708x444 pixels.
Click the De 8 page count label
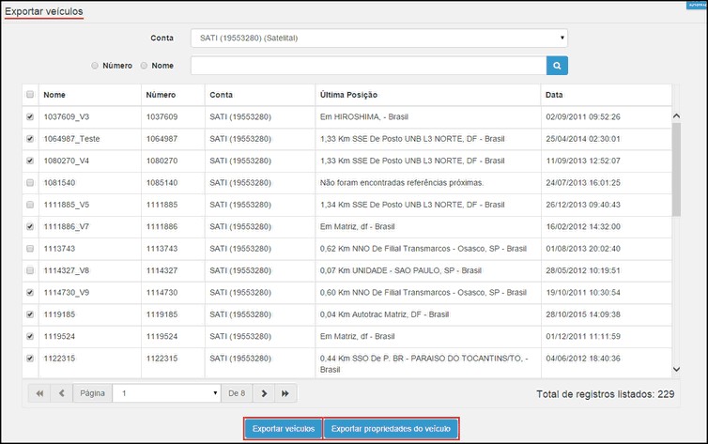[x=237, y=393]
